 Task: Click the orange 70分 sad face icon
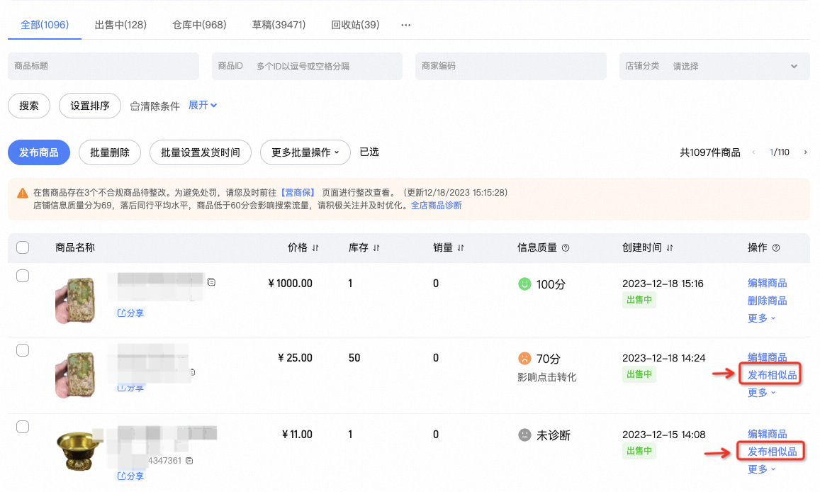[x=524, y=358]
